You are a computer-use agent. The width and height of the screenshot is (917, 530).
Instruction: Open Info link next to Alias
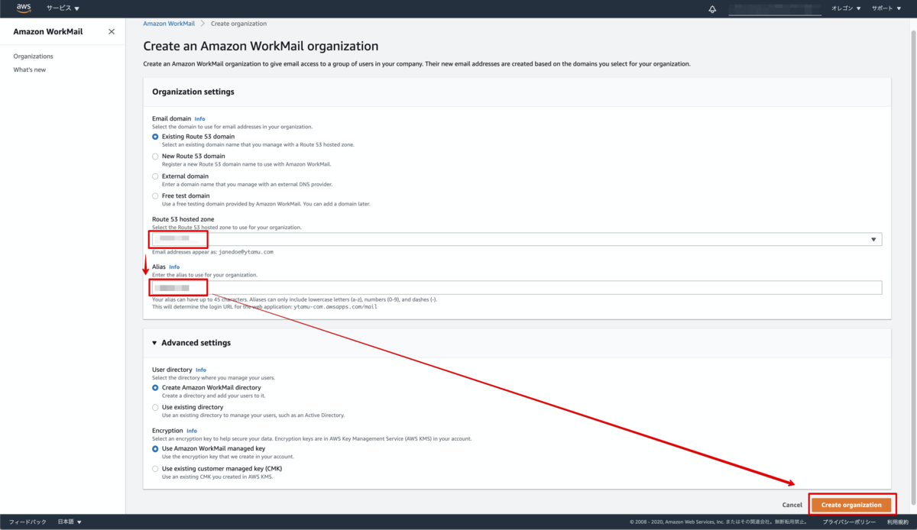[x=174, y=267]
